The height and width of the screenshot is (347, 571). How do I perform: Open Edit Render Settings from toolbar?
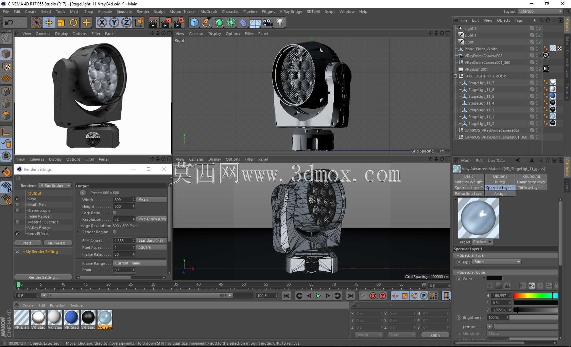point(178,23)
